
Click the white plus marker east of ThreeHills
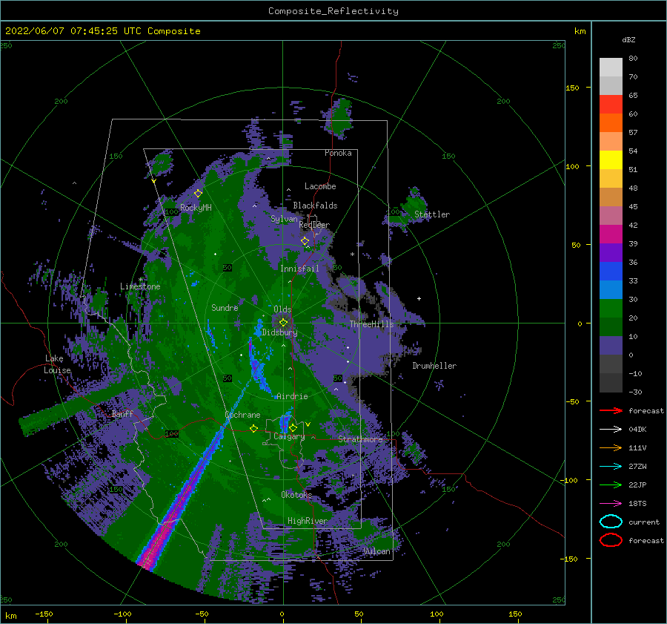click(419, 298)
